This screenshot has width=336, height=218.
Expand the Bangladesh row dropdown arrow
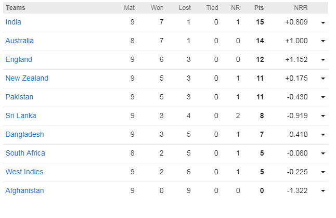click(x=323, y=135)
